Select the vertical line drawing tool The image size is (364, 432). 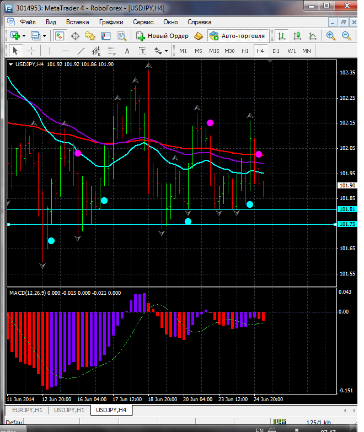tap(50, 51)
